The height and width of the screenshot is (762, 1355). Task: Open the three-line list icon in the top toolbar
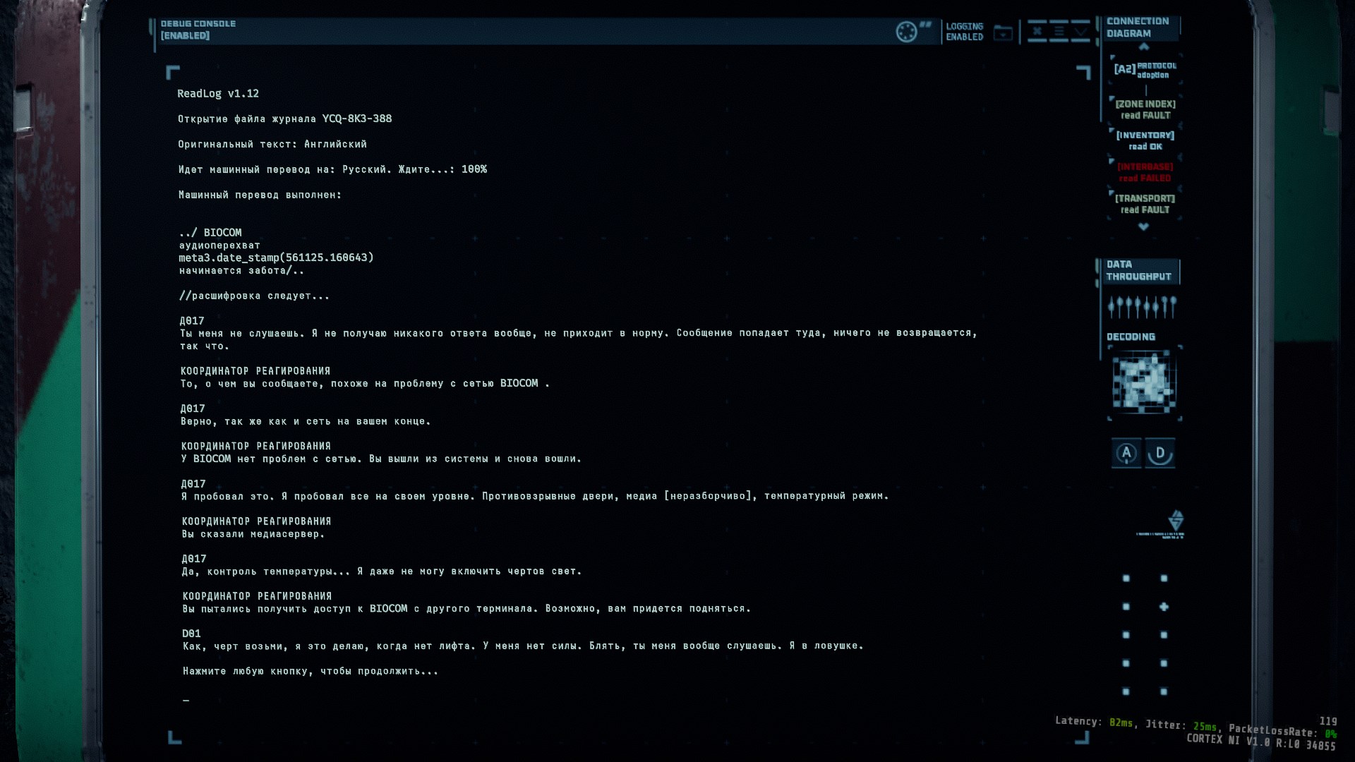(1059, 31)
